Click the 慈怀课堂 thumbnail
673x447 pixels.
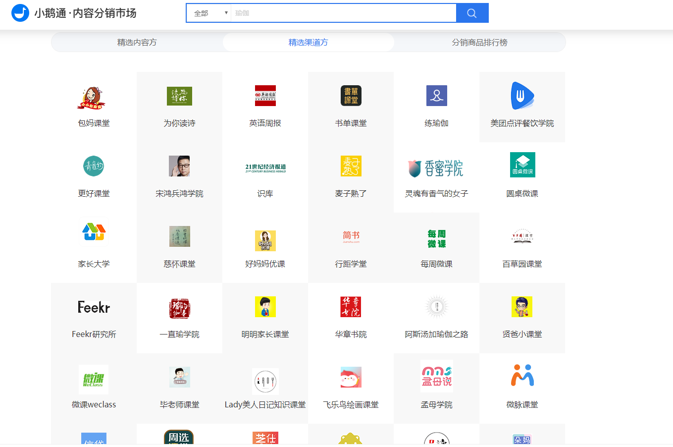point(179,236)
